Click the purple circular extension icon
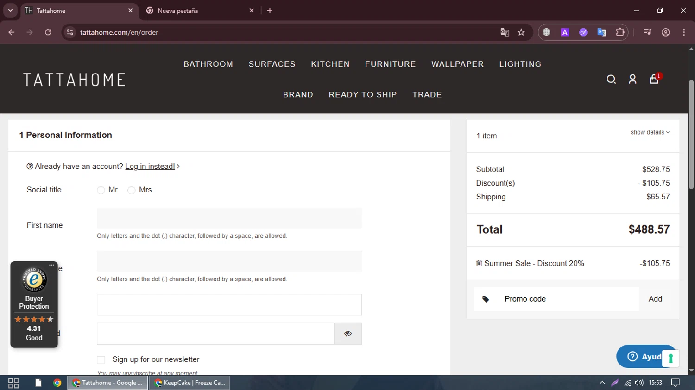 click(583, 32)
